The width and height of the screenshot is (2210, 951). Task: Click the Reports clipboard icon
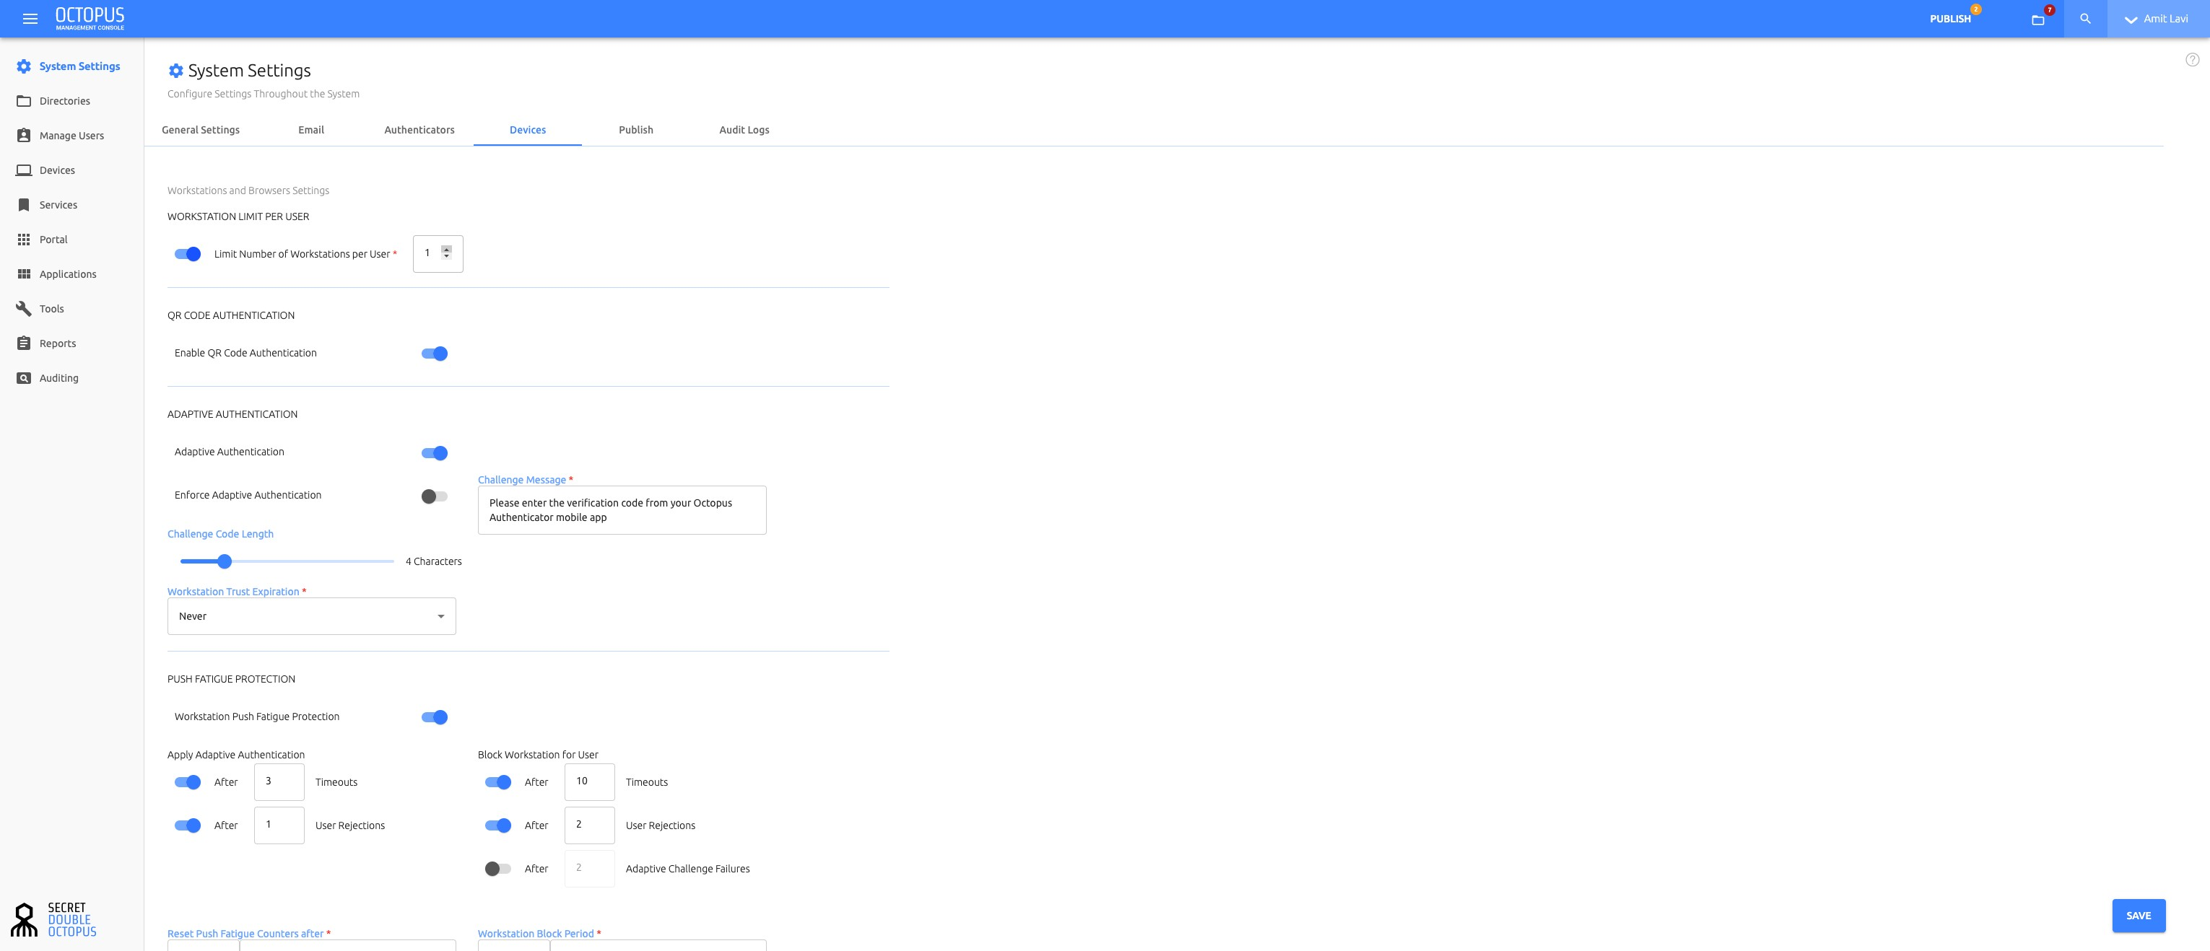(24, 344)
